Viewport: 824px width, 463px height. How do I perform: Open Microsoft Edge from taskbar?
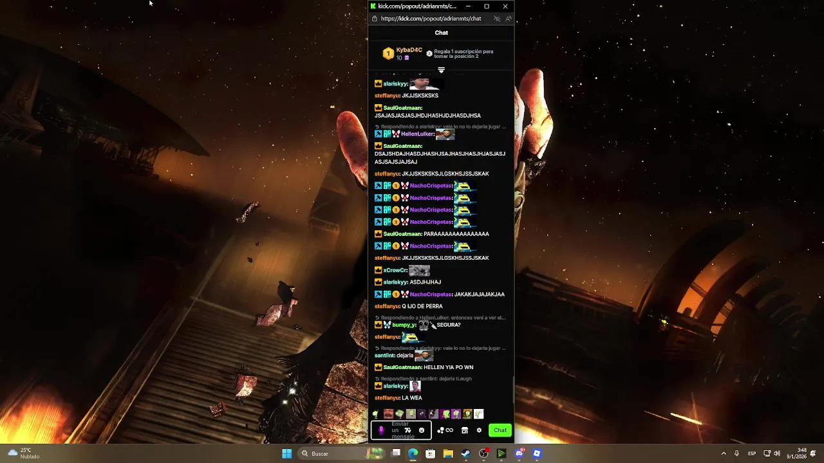(413, 453)
